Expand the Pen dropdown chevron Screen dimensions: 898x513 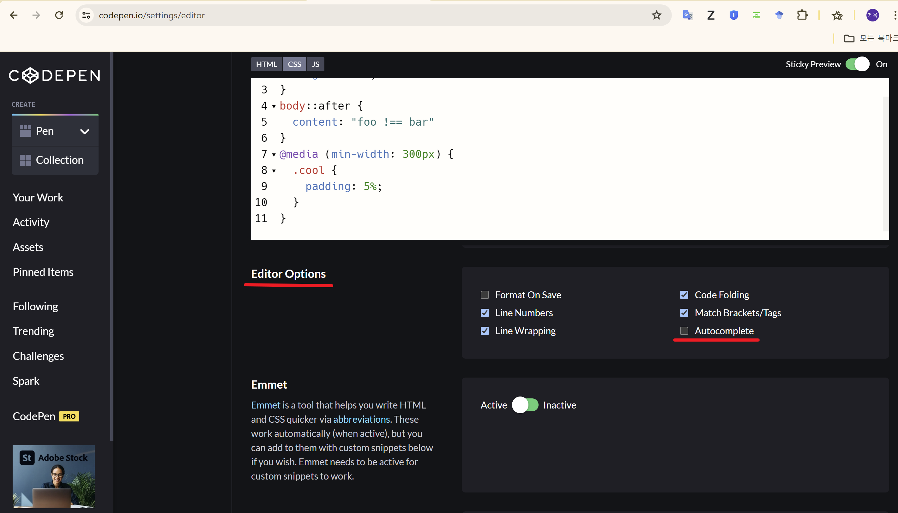point(85,131)
